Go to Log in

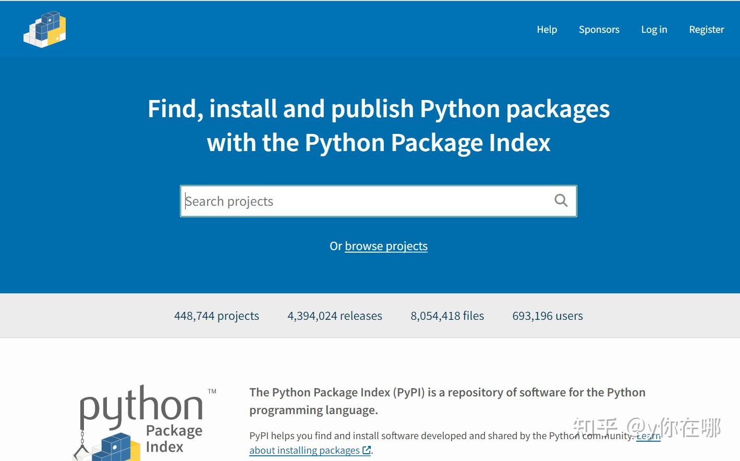[x=654, y=30]
